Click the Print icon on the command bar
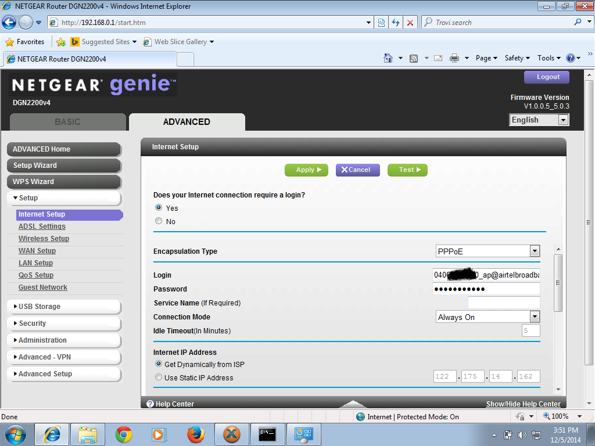The height and width of the screenshot is (446, 595). coord(454,58)
